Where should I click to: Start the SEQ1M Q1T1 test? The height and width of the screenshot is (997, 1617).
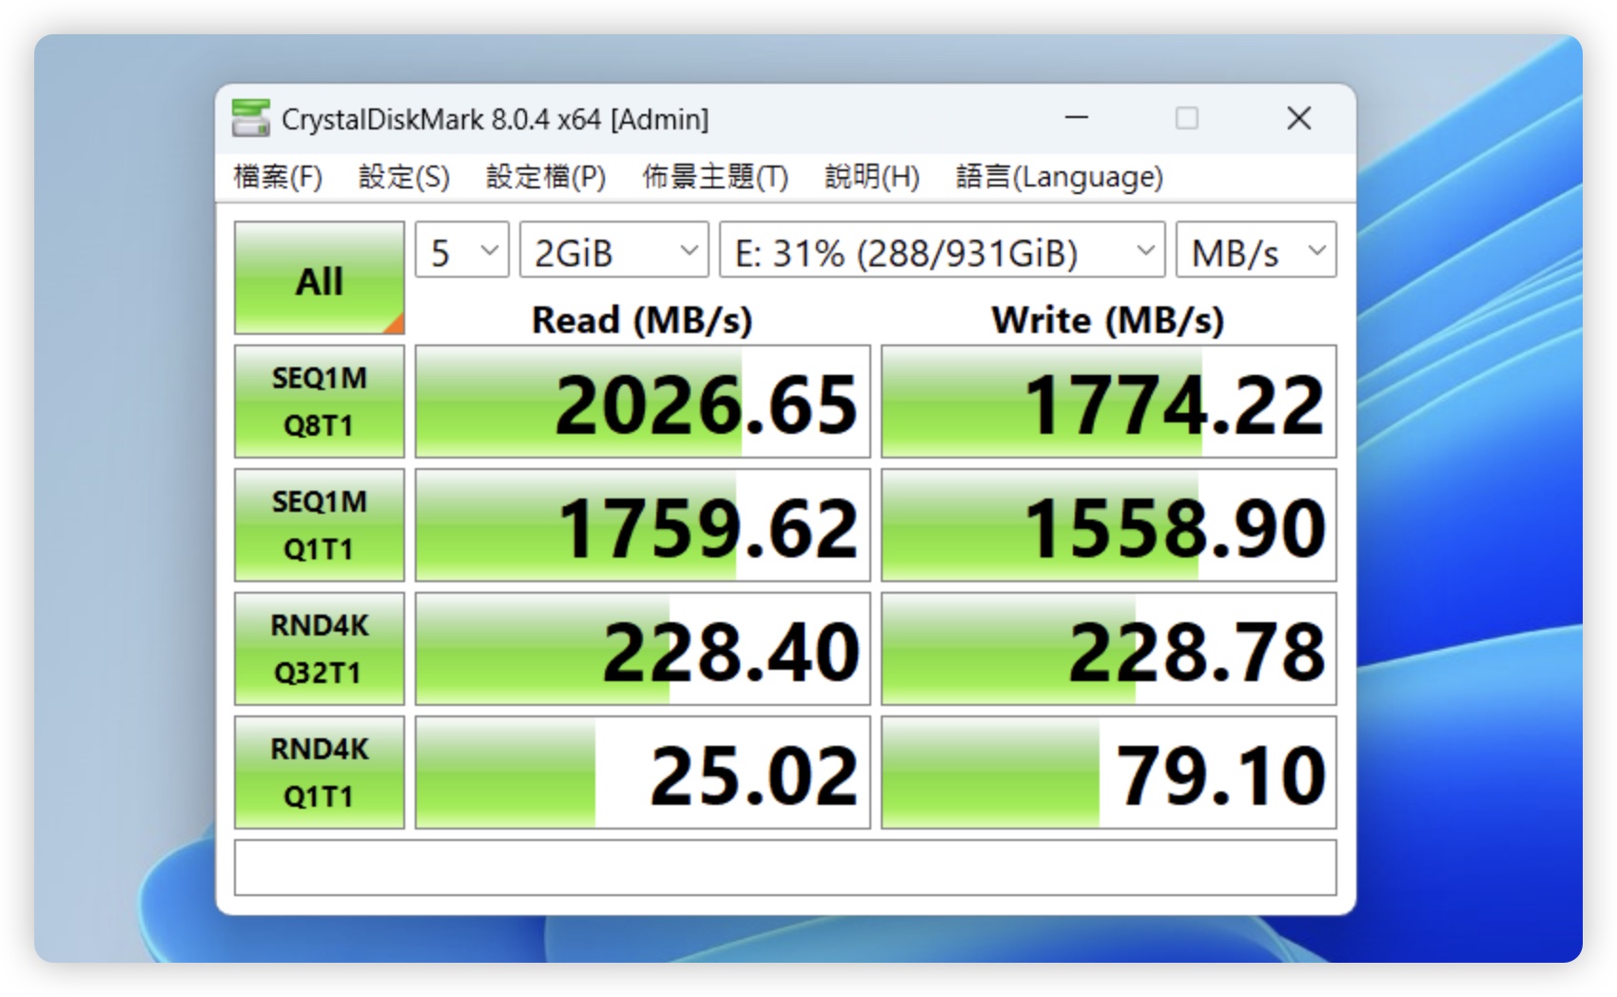tap(320, 525)
